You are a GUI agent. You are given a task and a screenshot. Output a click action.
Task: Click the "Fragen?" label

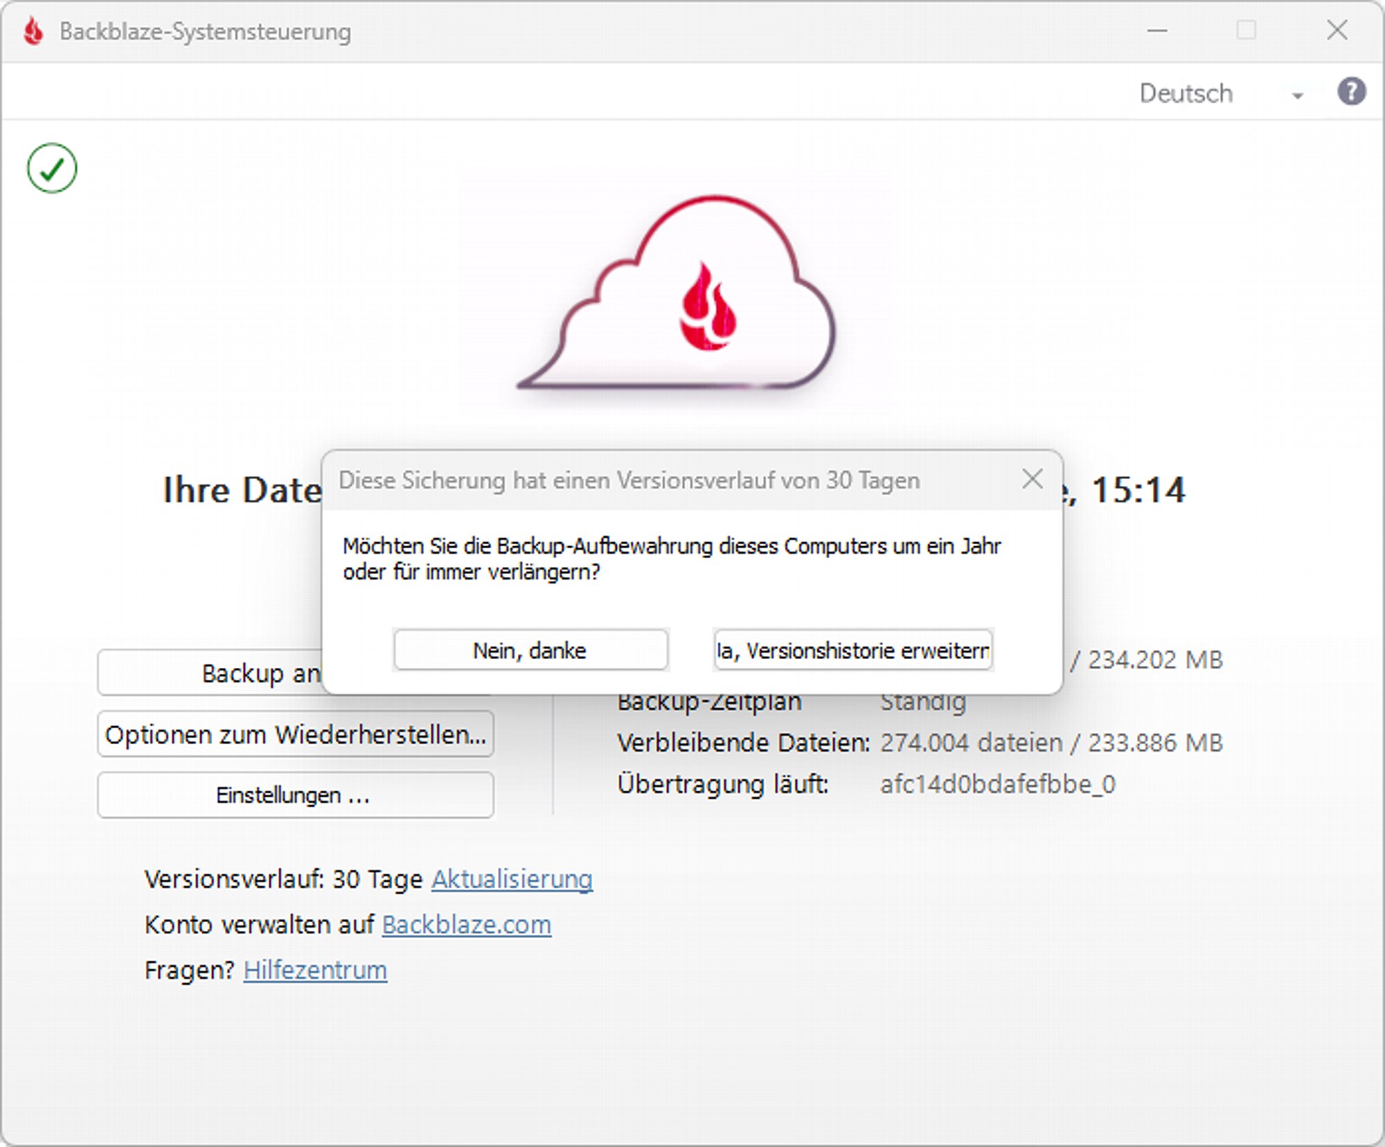190,970
